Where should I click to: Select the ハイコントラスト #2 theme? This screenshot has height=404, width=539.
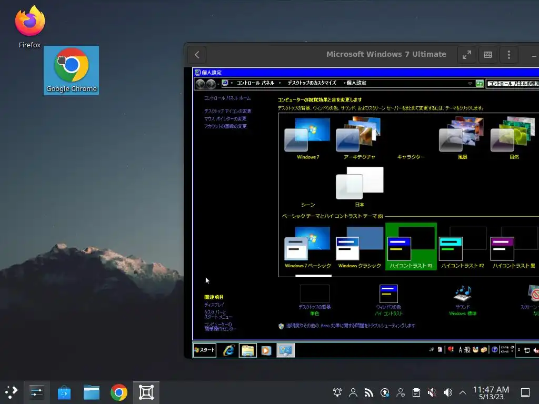click(x=462, y=247)
